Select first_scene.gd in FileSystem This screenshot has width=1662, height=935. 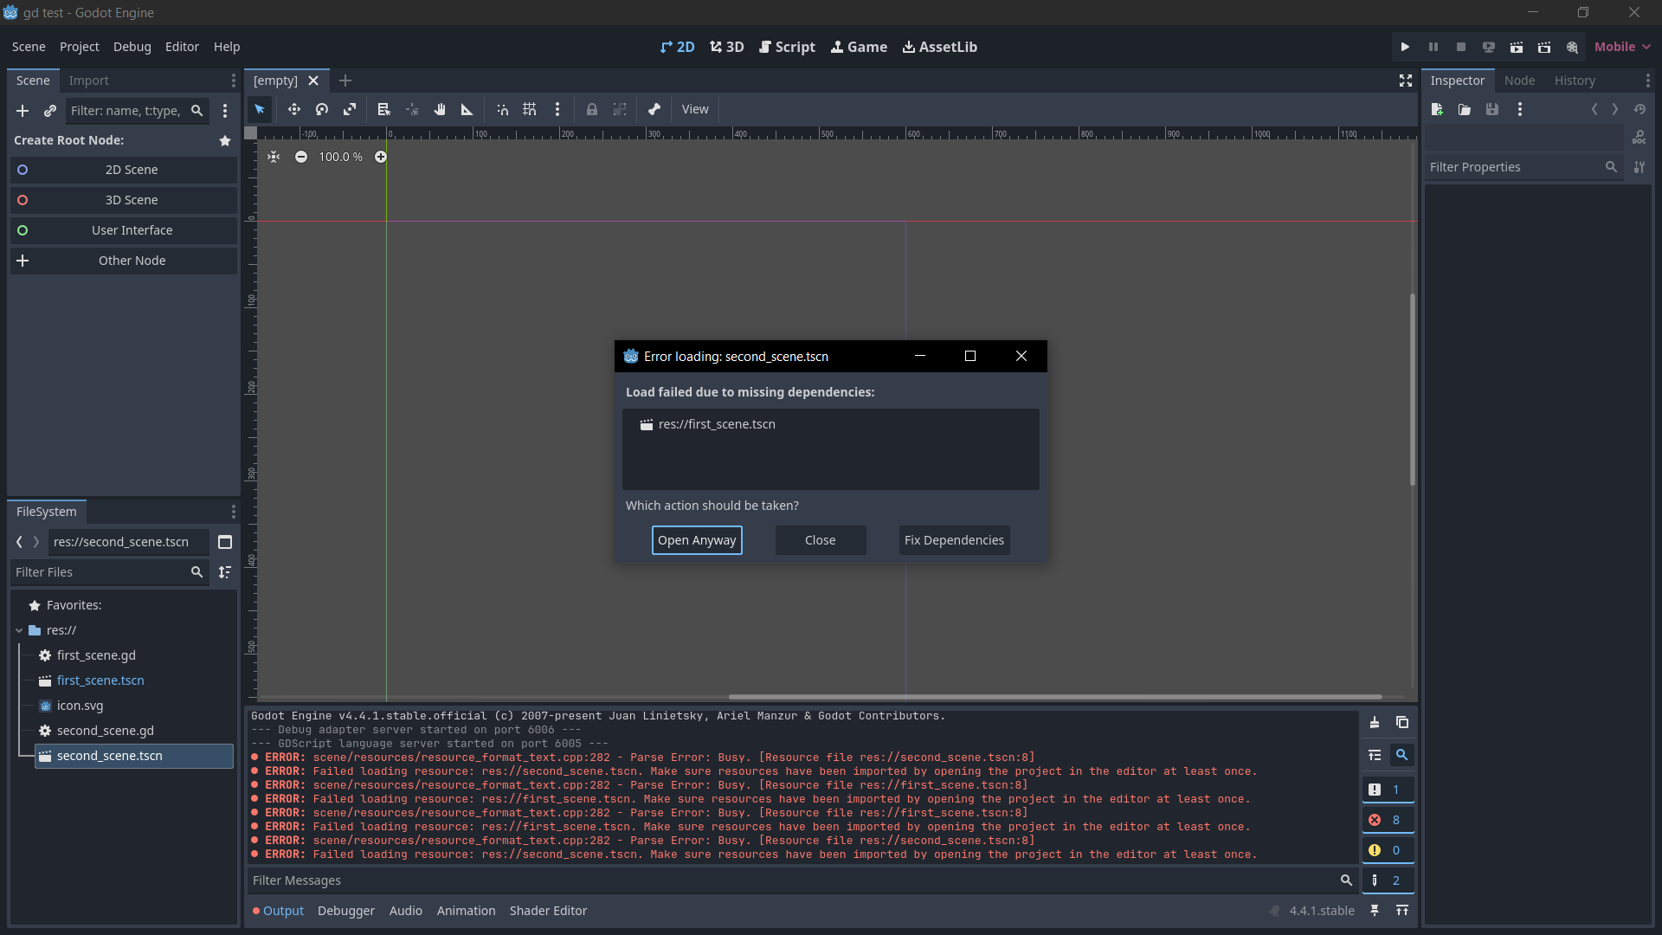click(x=96, y=655)
